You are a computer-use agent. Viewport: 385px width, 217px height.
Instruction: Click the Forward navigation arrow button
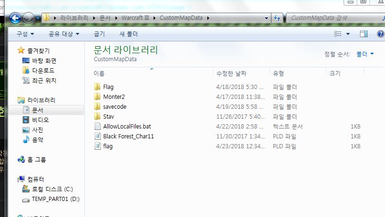[28, 18]
